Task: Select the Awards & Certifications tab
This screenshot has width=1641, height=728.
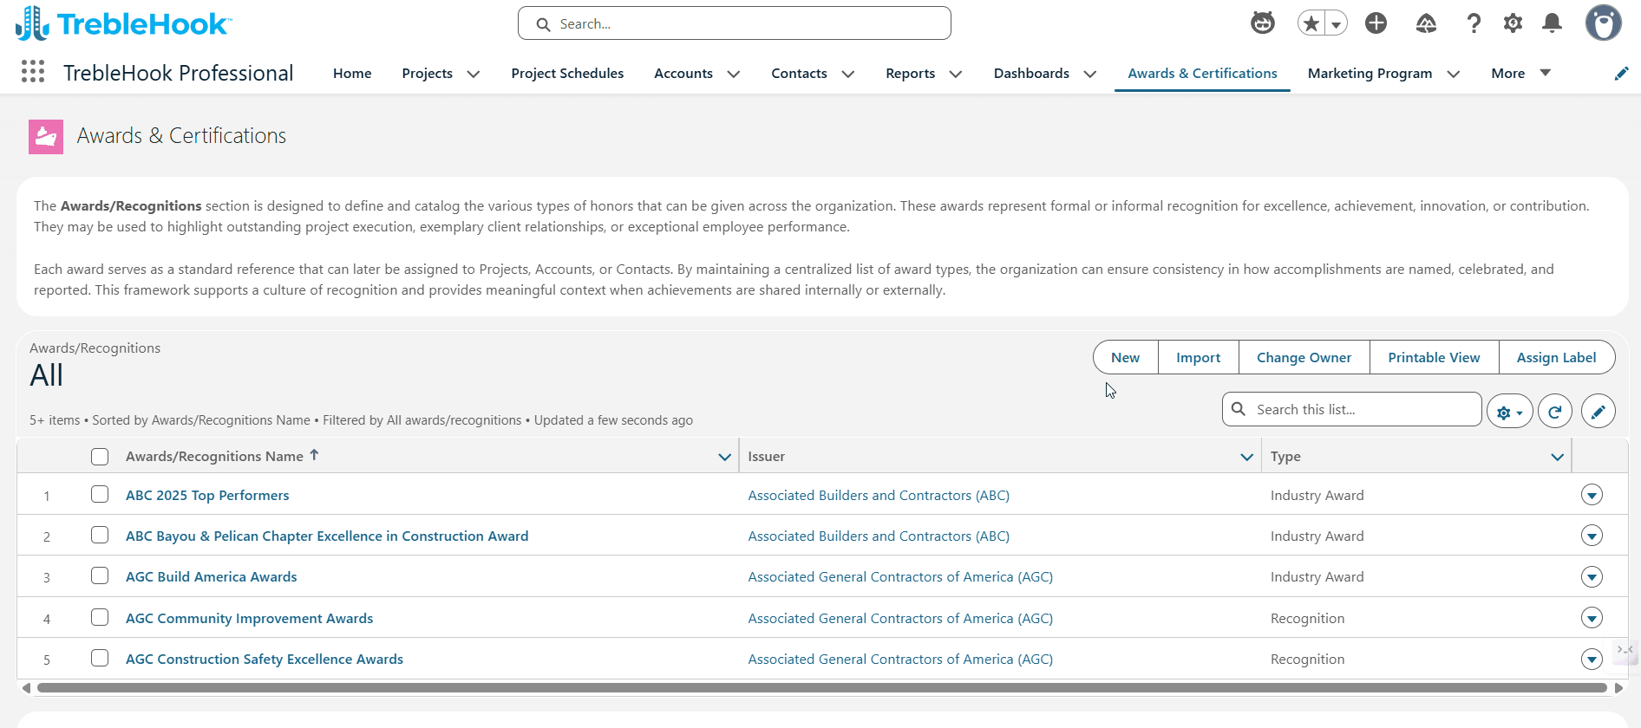Action: pos(1202,74)
